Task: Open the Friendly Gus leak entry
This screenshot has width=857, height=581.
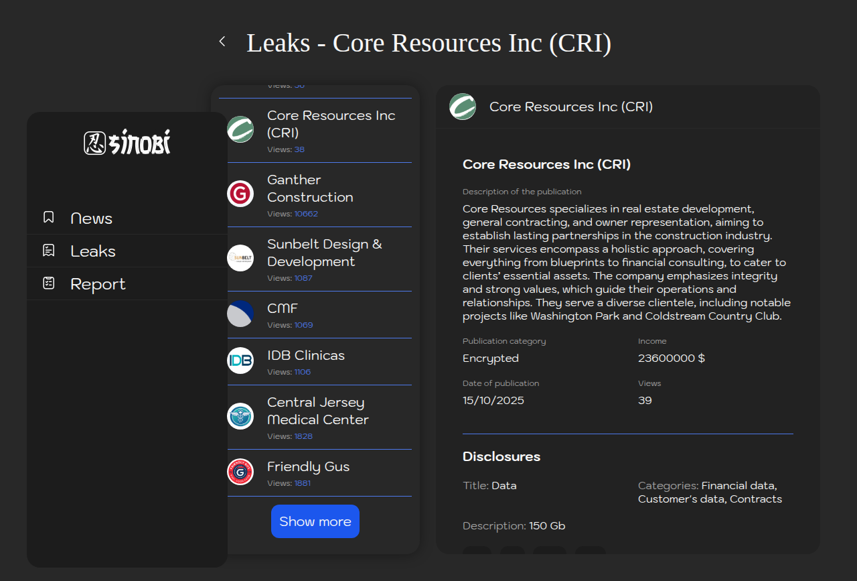Action: (x=308, y=466)
